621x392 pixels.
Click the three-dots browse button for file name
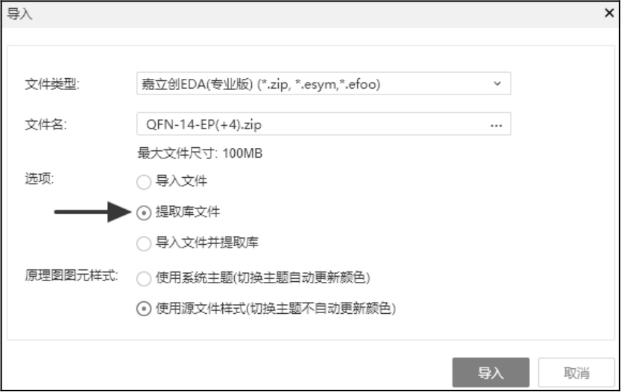pyautogui.click(x=496, y=126)
